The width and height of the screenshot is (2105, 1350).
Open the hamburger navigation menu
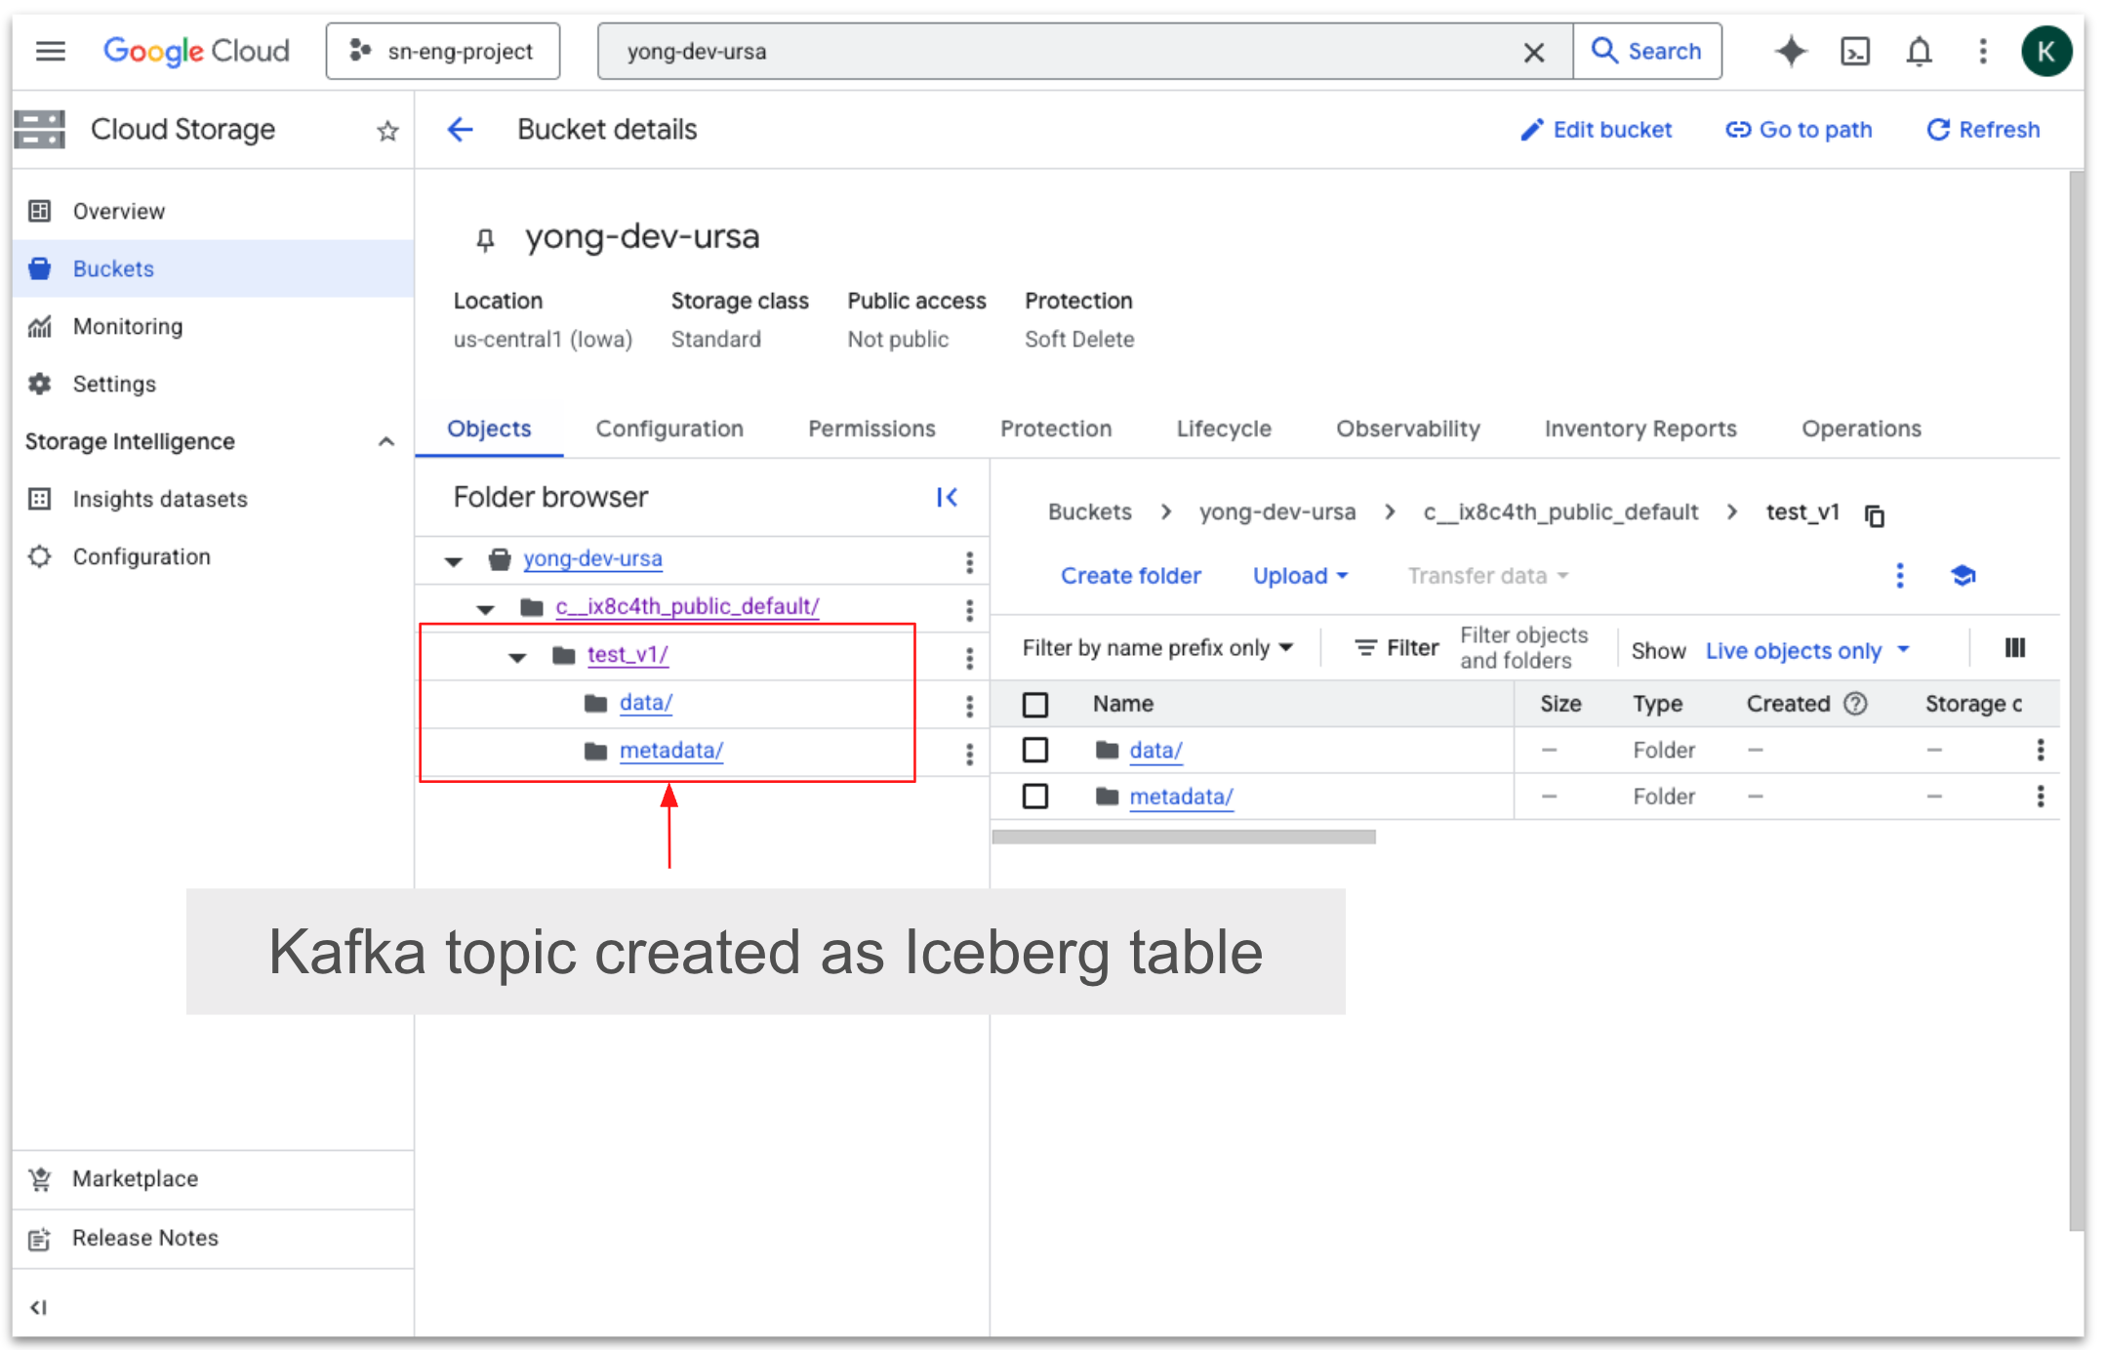[x=51, y=51]
